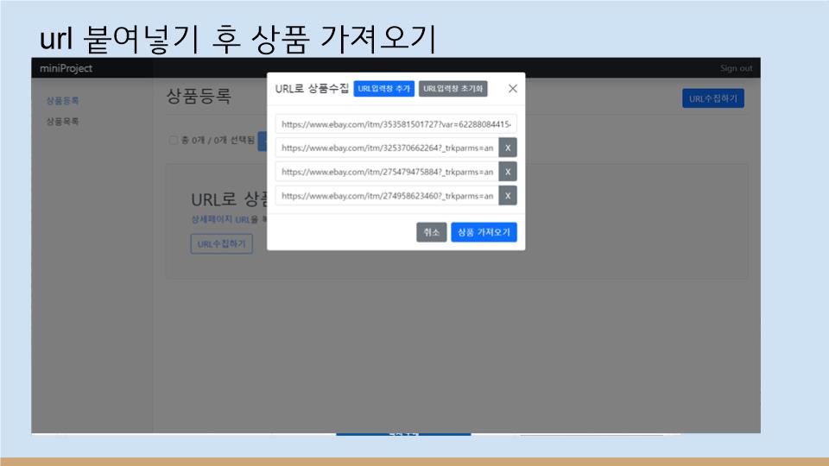This screenshot has width=829, height=466.
Task: Focus the URL field containing 325370662264
Action: click(387, 148)
